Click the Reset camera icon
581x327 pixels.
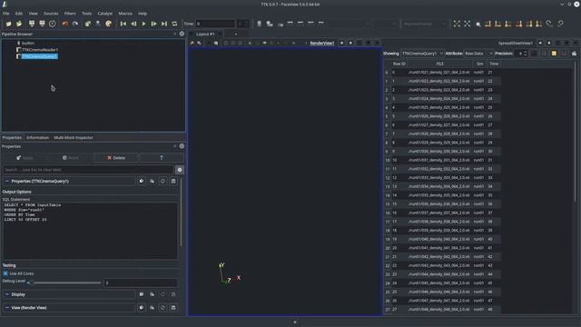click(x=457, y=24)
